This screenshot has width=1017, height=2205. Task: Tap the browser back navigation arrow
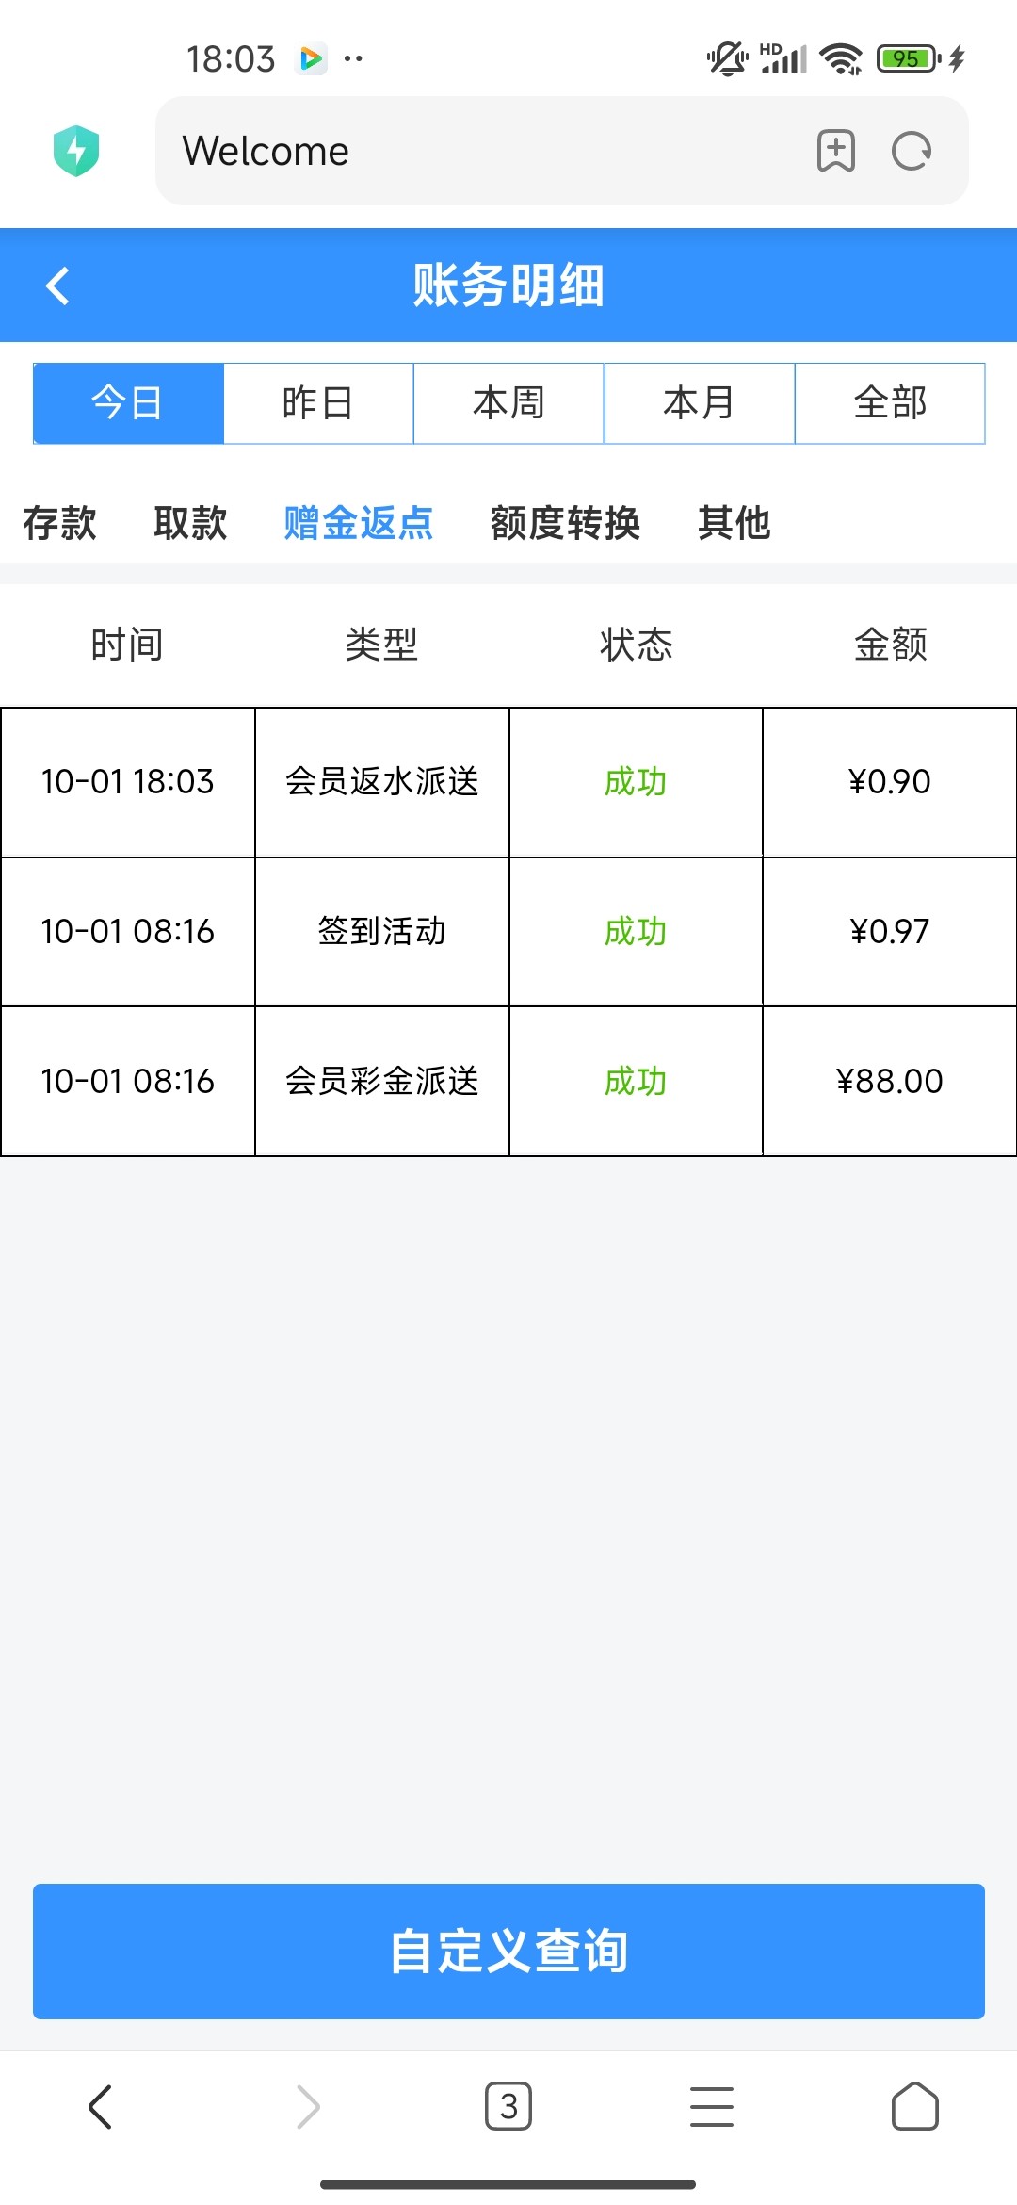(x=100, y=2106)
